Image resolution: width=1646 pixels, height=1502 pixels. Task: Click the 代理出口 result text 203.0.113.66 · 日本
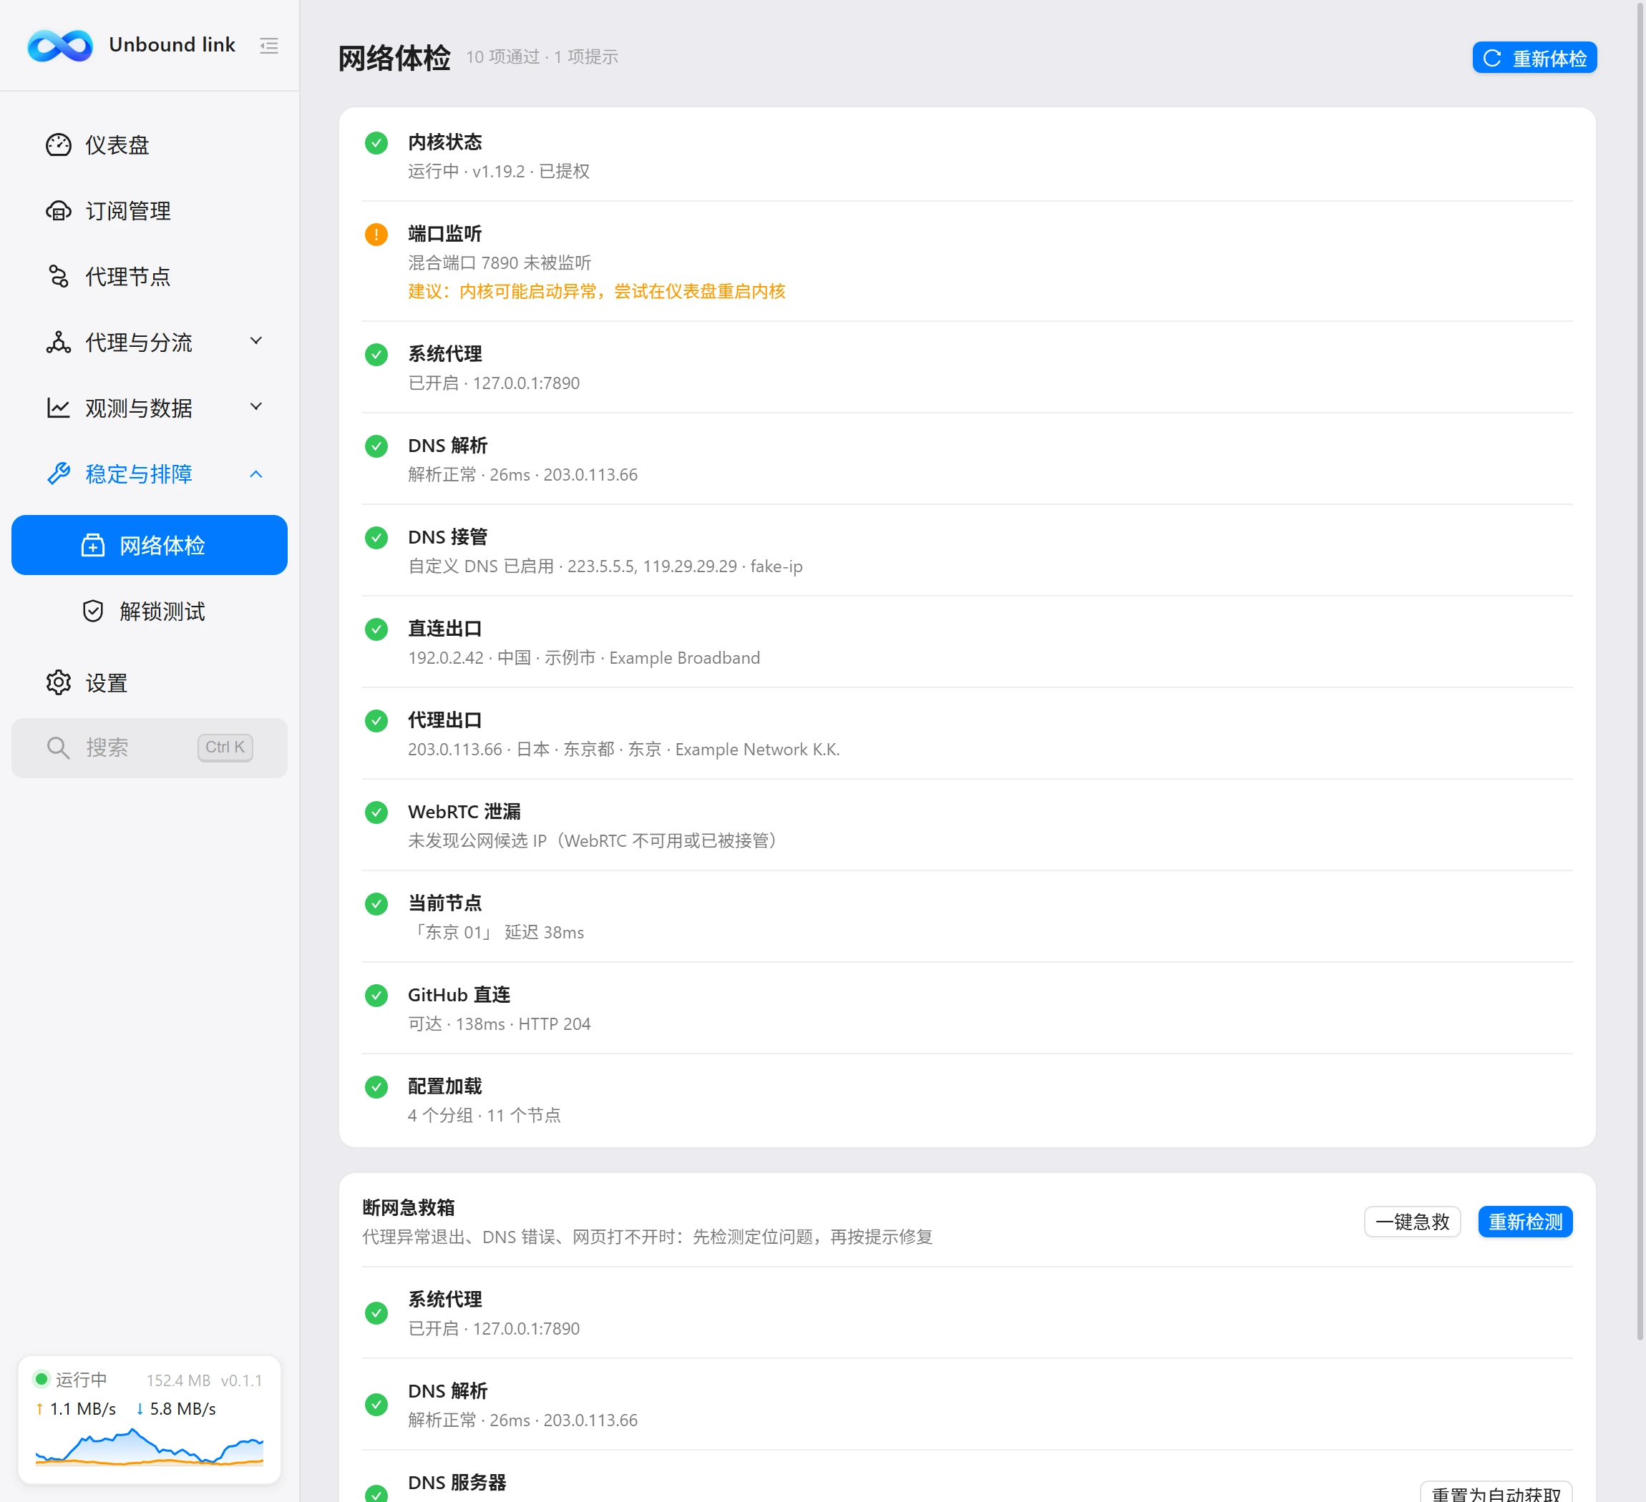[x=624, y=749]
